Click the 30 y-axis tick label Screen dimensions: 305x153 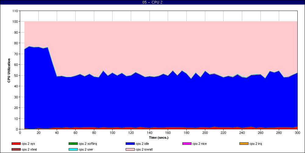click(x=16, y=97)
